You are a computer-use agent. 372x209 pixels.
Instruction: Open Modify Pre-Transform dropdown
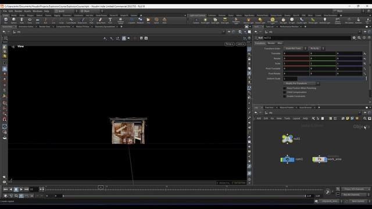click(x=301, y=84)
